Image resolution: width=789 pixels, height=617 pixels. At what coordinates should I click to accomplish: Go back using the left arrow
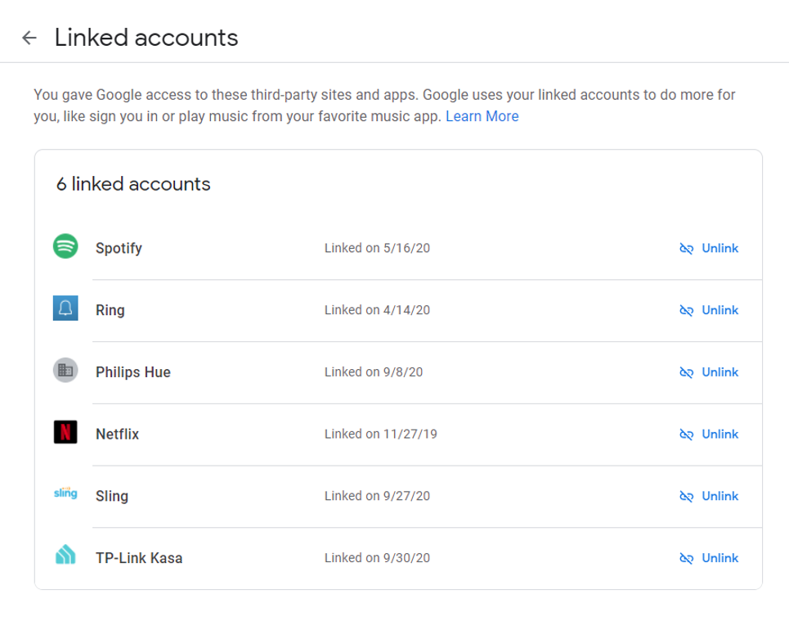pyautogui.click(x=29, y=38)
